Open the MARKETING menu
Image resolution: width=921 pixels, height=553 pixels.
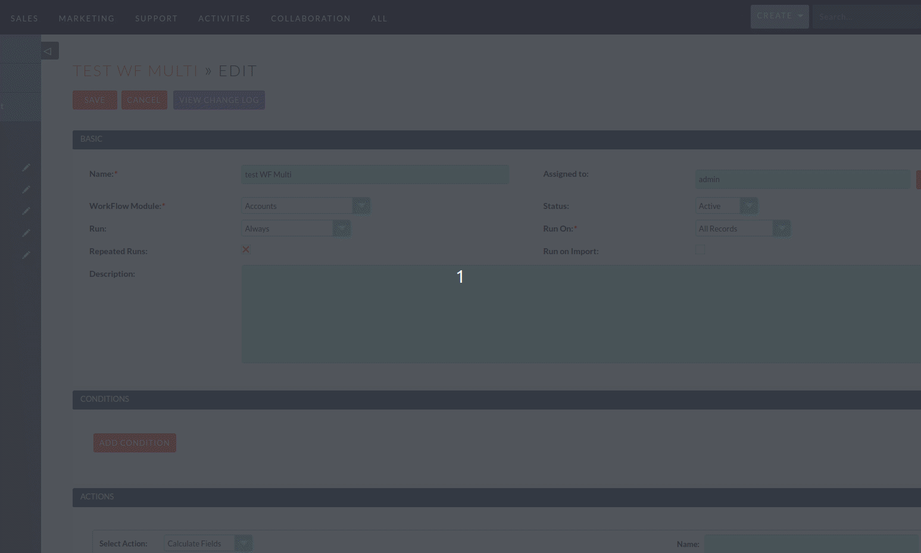pyautogui.click(x=86, y=18)
